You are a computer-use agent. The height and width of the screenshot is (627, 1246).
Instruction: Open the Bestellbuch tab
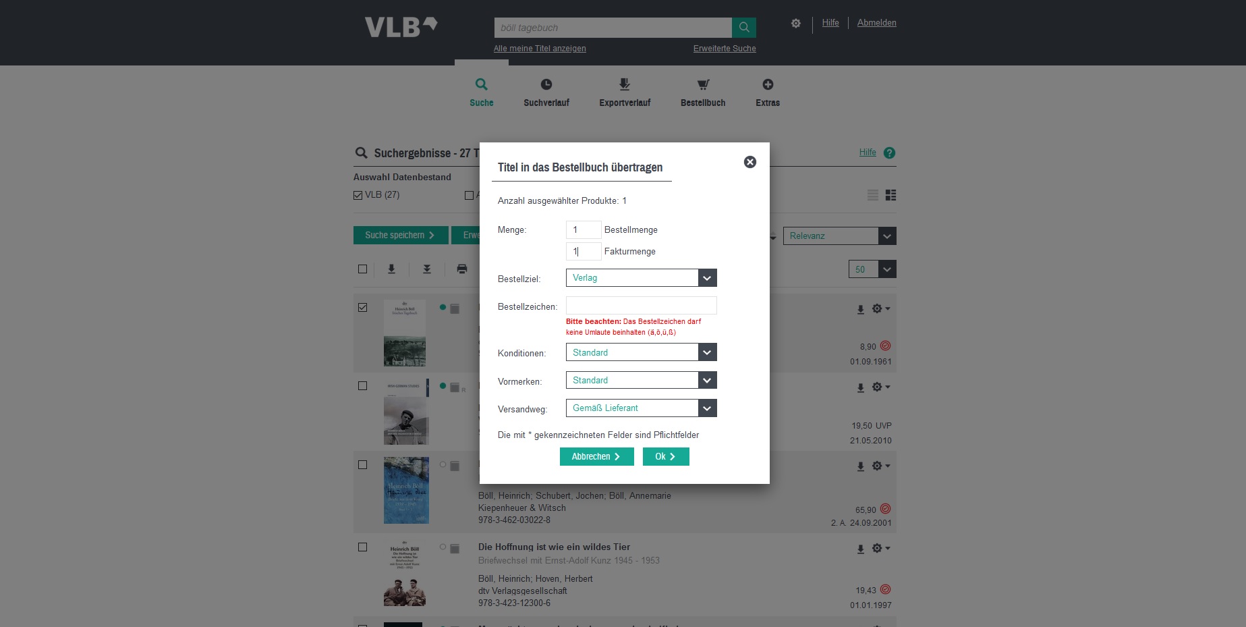tap(703, 93)
